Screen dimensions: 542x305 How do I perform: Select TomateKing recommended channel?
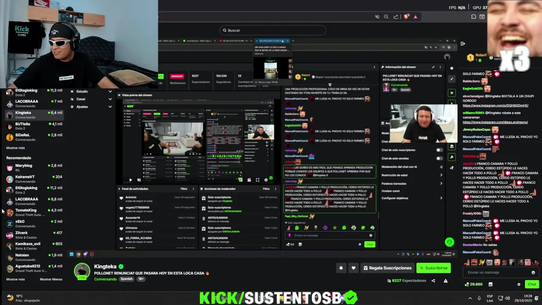click(35, 212)
